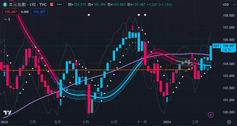Click the lone white diamond marker above 七月
The image size is (237, 126).
(89, 15)
